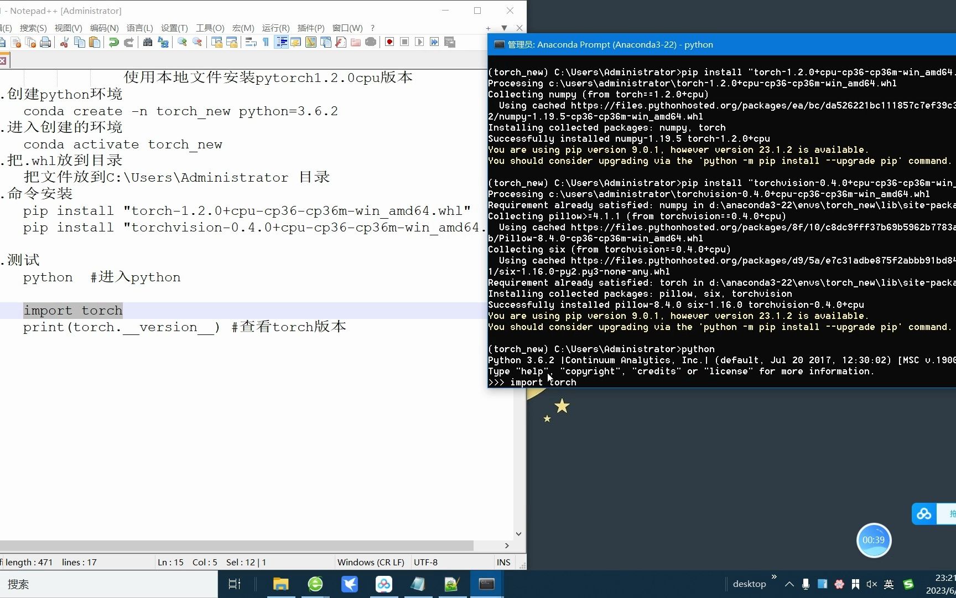Click the Paste clipboard icon
Image resolution: width=956 pixels, height=598 pixels.
(x=95, y=42)
